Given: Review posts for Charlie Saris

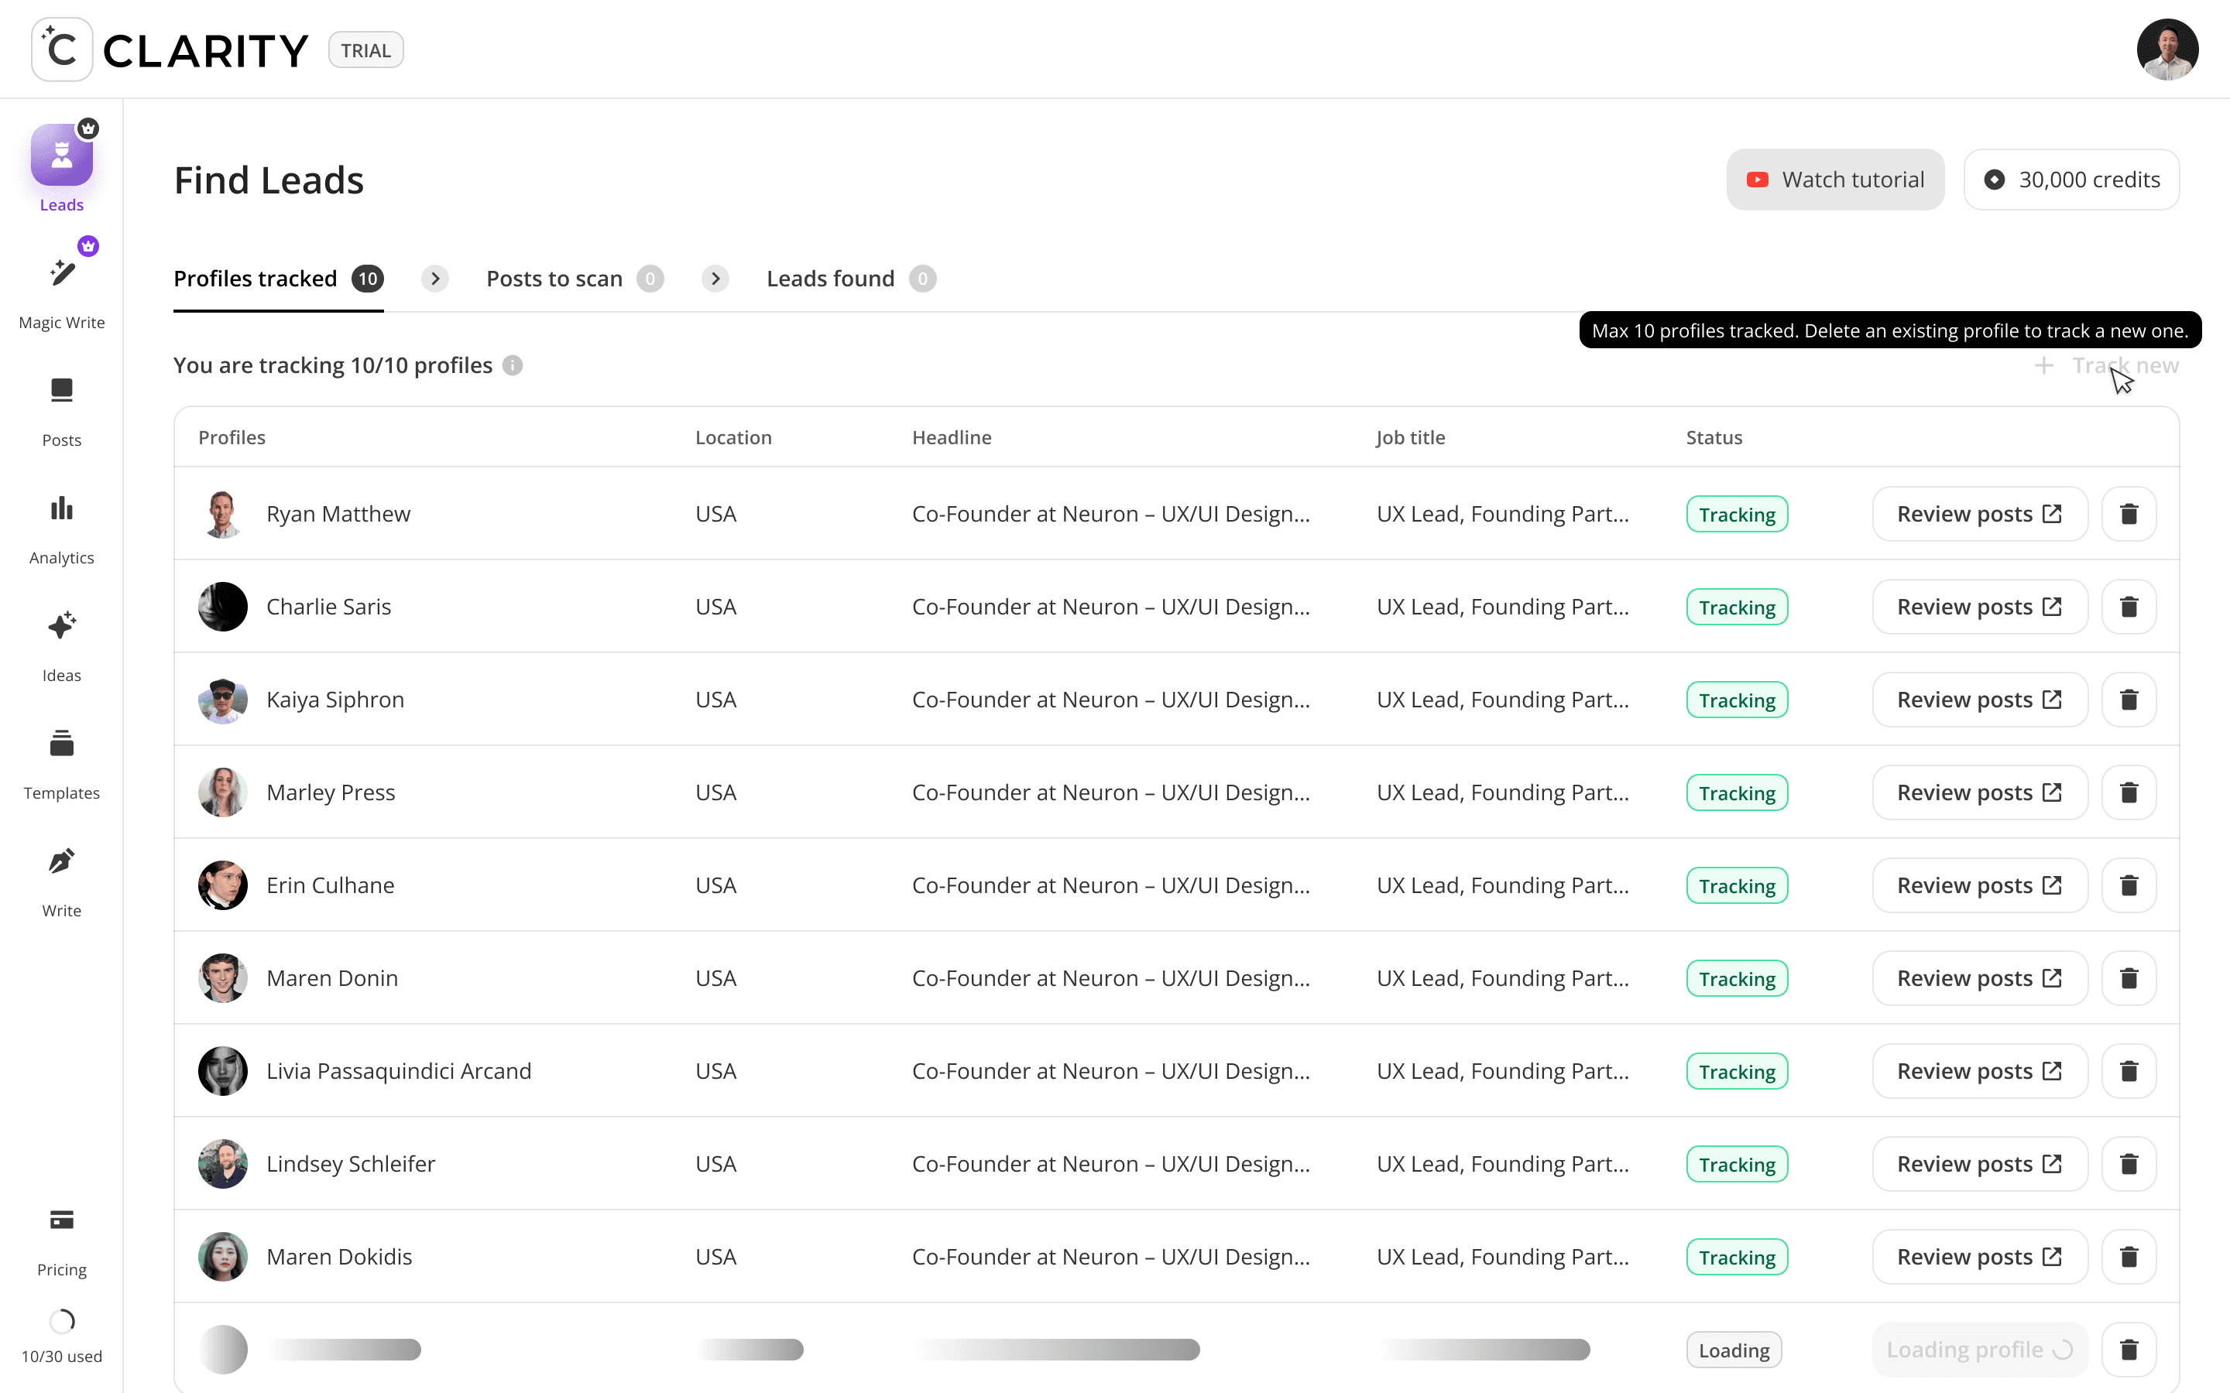Looking at the screenshot, I should tap(1979, 608).
